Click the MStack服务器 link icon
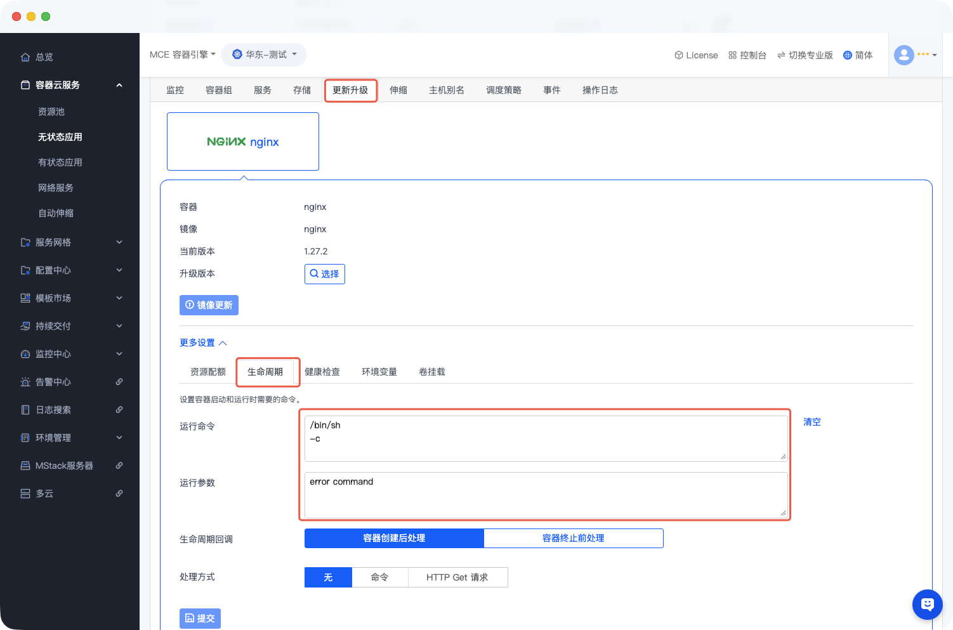 pos(119,466)
